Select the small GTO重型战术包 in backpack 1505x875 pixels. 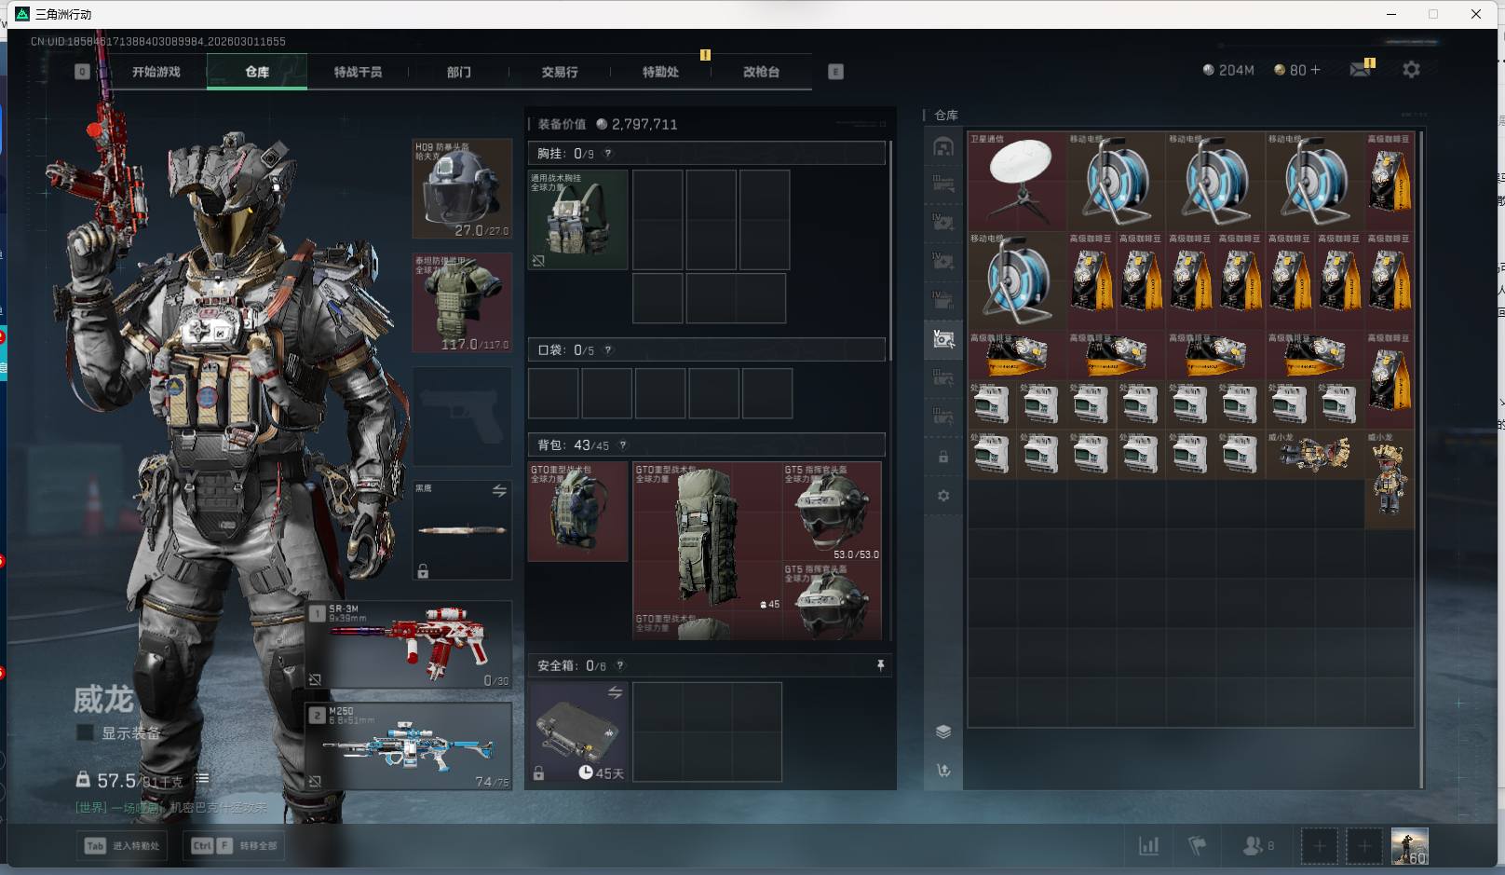[x=578, y=512]
